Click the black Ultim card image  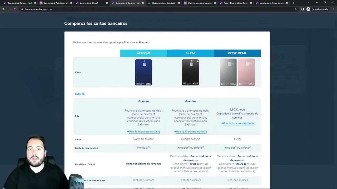[190, 72]
